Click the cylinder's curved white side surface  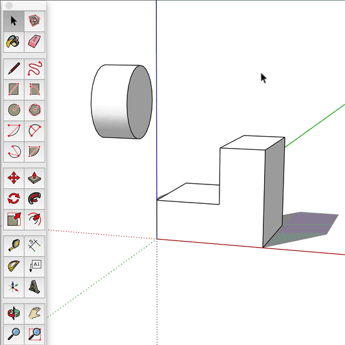click(110, 101)
